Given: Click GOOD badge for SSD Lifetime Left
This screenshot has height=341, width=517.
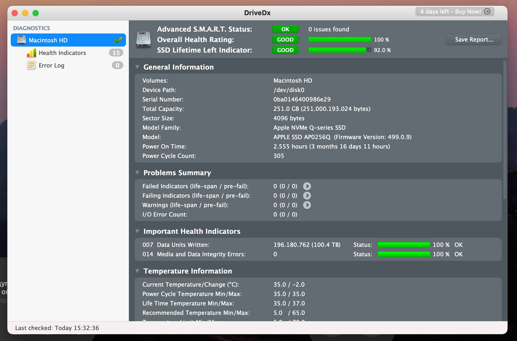Looking at the screenshot, I should (285, 50).
